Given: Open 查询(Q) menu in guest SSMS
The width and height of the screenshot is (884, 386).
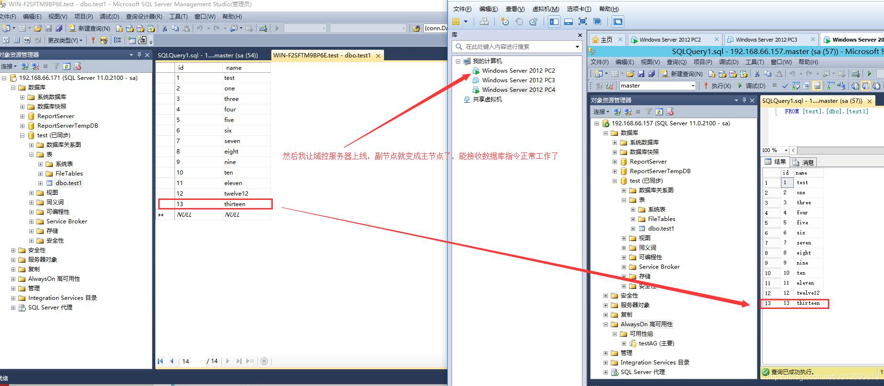Looking at the screenshot, I should click(x=676, y=62).
